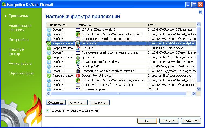Select Особый text in Системный процесс row

point(58,89)
